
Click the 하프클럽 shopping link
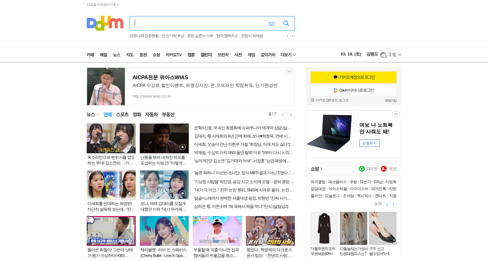click(x=318, y=182)
